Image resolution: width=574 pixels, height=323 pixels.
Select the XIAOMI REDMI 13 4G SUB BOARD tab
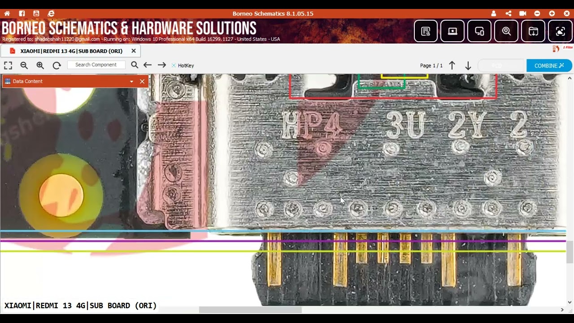[x=71, y=51]
